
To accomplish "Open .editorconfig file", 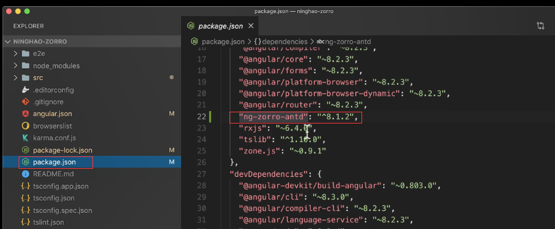I will (53, 90).
